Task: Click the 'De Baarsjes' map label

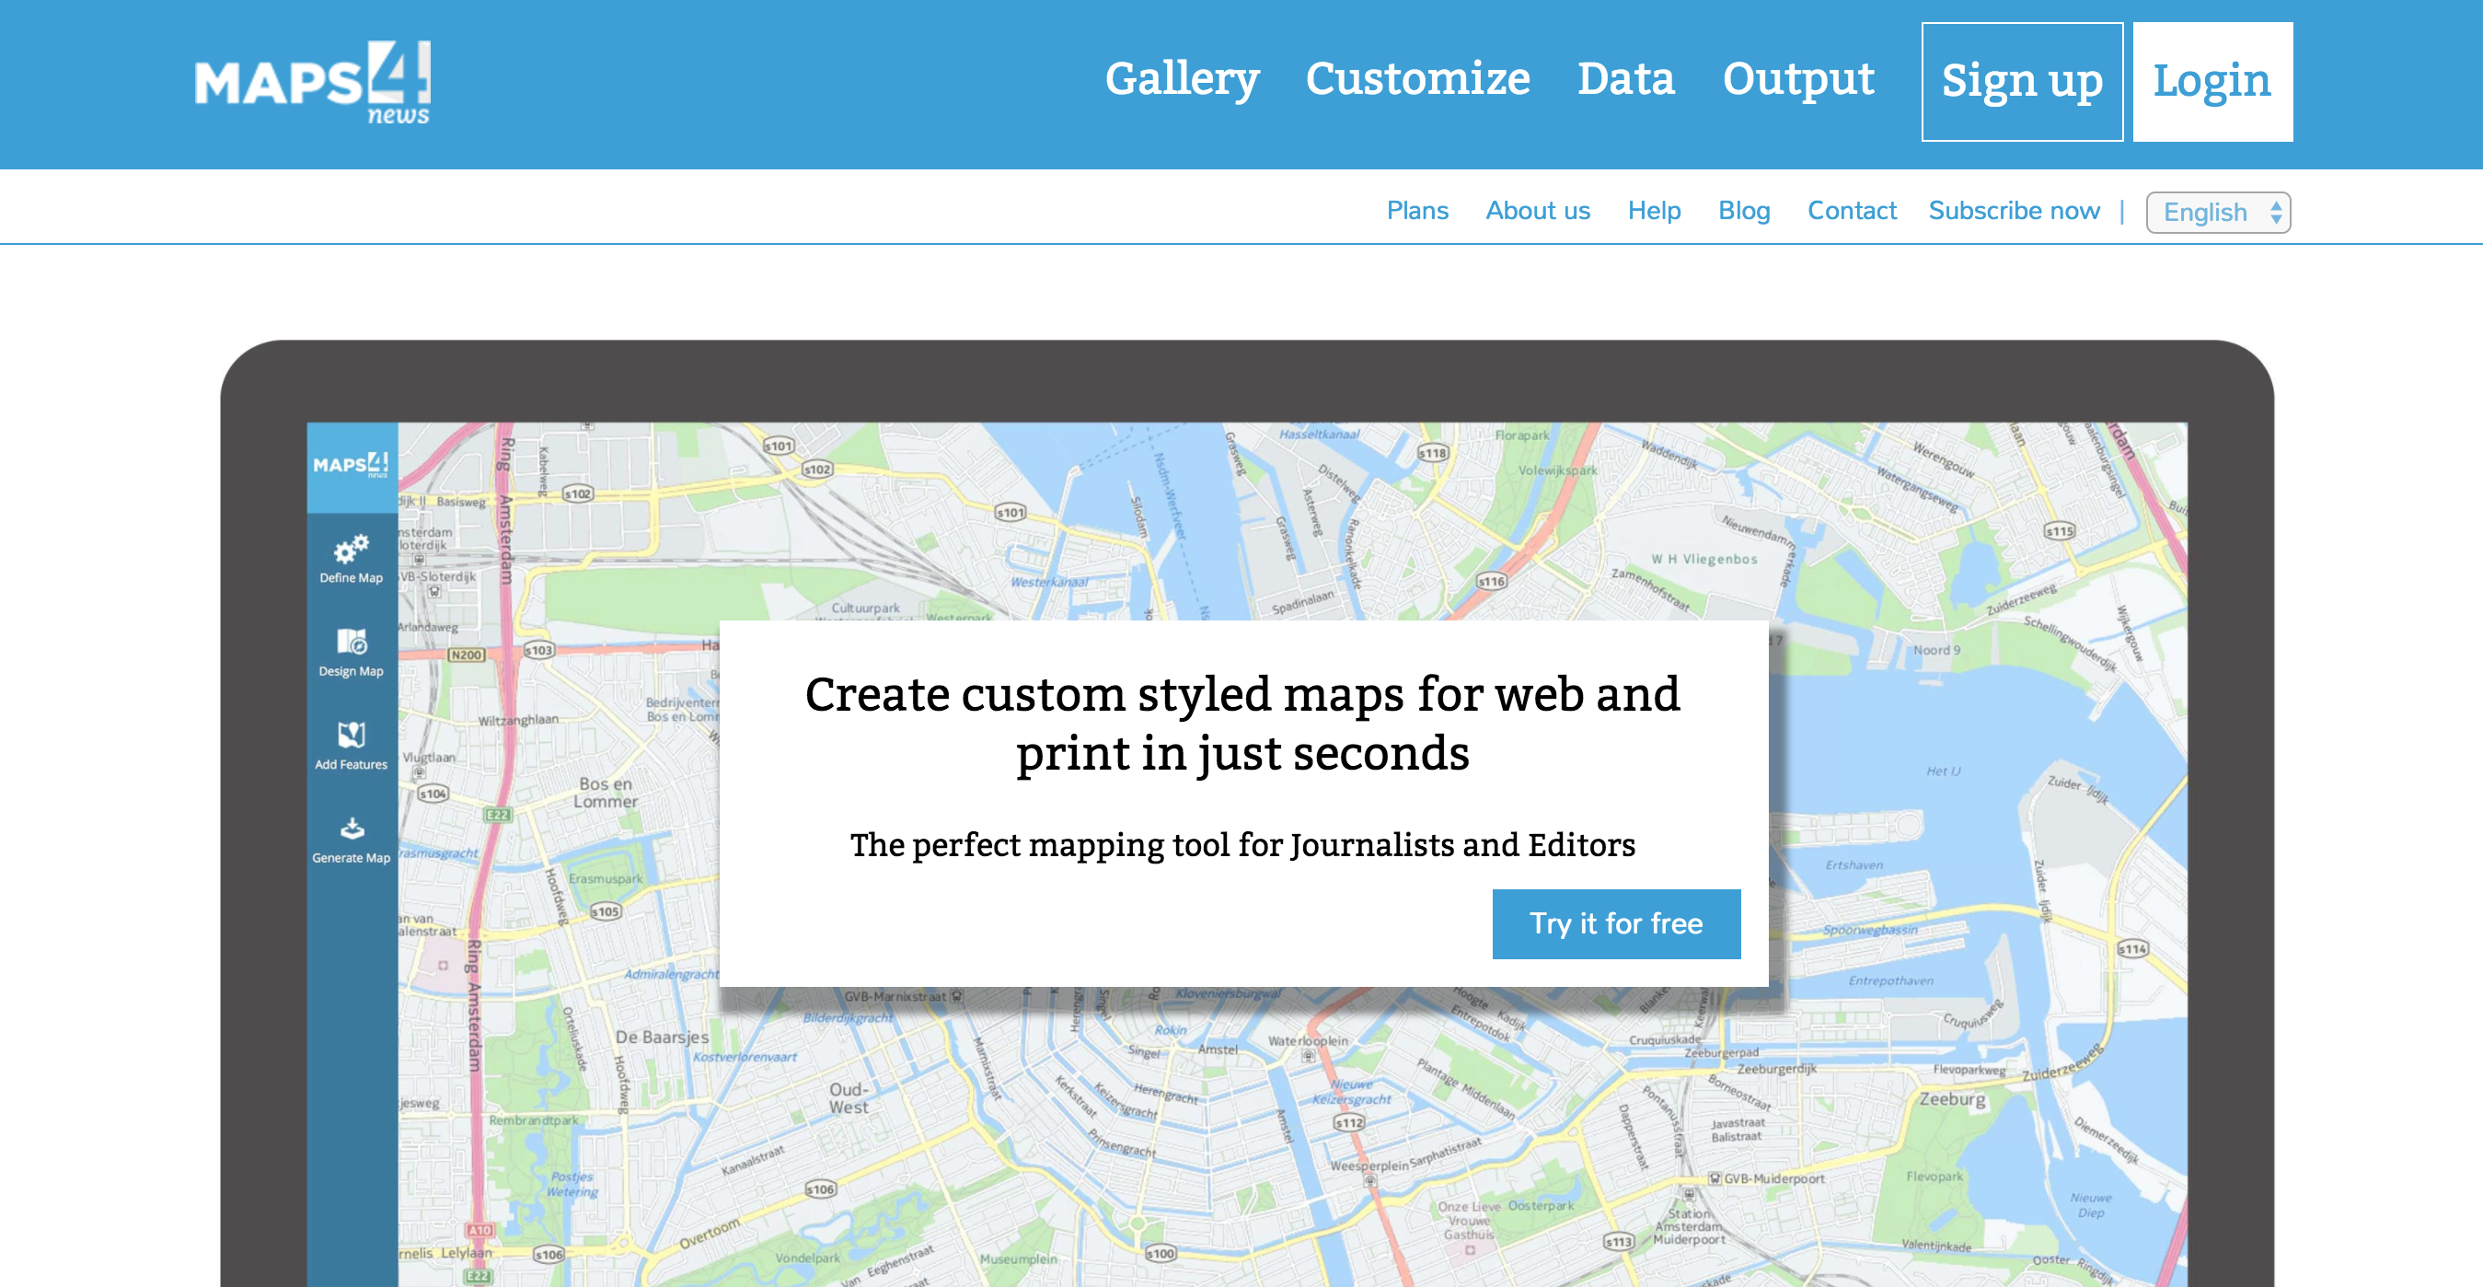Action: (x=661, y=1037)
